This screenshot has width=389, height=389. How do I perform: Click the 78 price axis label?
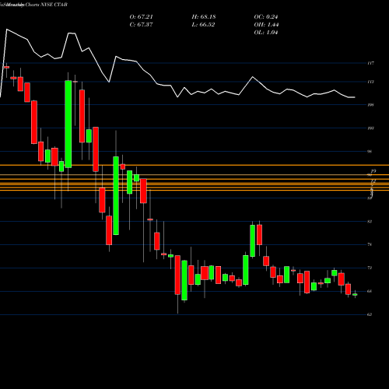coord(370,244)
